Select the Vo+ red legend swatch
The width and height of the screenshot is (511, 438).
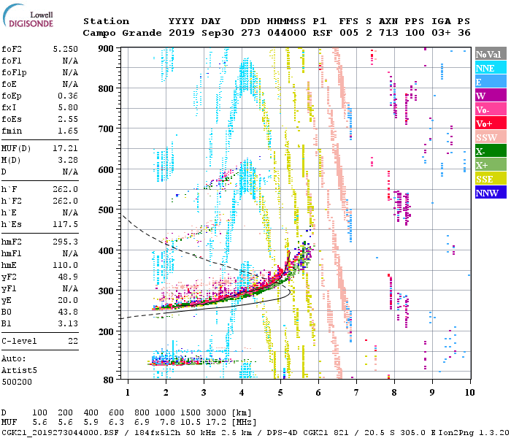pyautogui.click(x=491, y=123)
